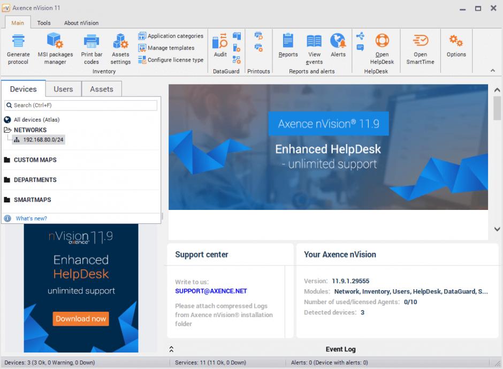This screenshot has width=503, height=369.
Task: Expand the SMARTMAPS folder
Action: [x=7, y=200]
